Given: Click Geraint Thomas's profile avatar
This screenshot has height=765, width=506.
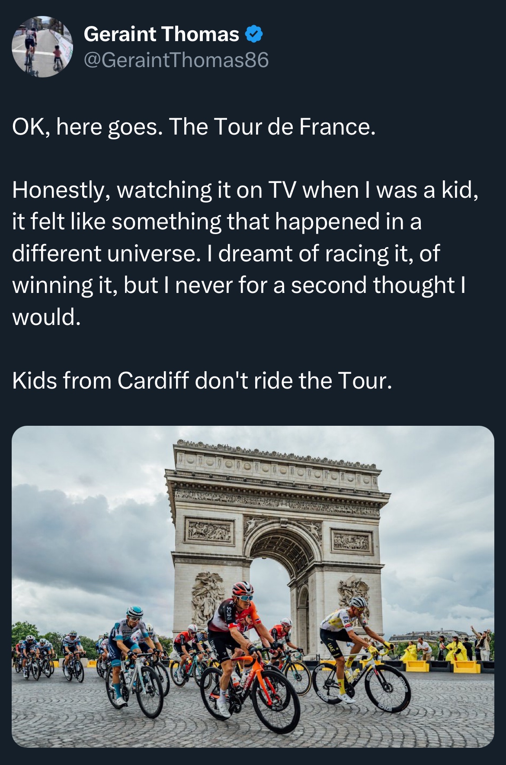Looking at the screenshot, I should click(x=42, y=47).
